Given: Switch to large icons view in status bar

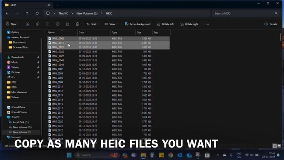Looking at the screenshot, I should pos(279,146).
